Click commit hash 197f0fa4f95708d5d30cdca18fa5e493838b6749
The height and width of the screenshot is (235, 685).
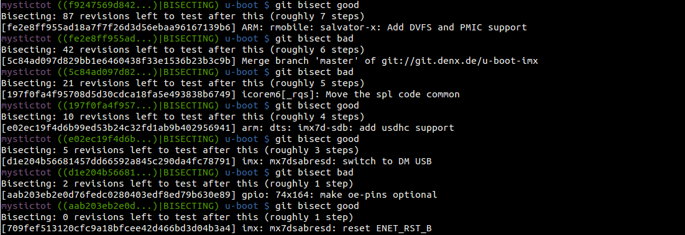pos(118,95)
